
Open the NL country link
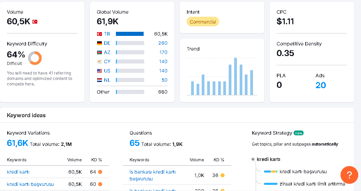(x=107, y=80)
